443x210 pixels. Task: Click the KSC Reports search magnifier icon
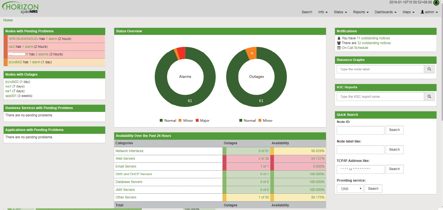pyautogui.click(x=429, y=97)
